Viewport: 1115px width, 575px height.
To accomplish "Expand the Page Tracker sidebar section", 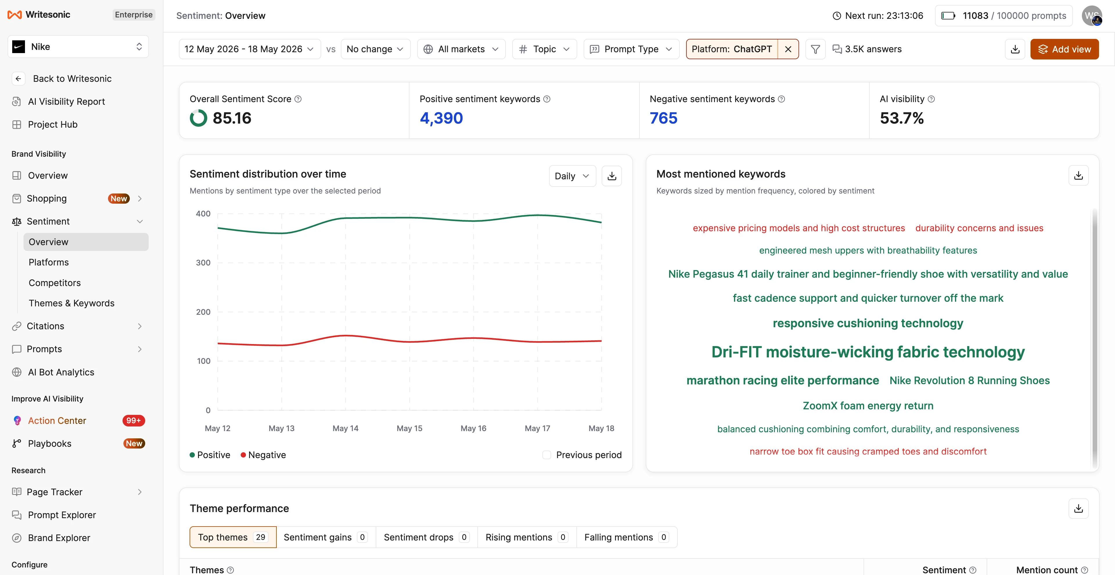I will pyautogui.click(x=140, y=492).
